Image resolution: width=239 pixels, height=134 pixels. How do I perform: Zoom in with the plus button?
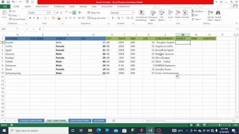tap(229, 125)
